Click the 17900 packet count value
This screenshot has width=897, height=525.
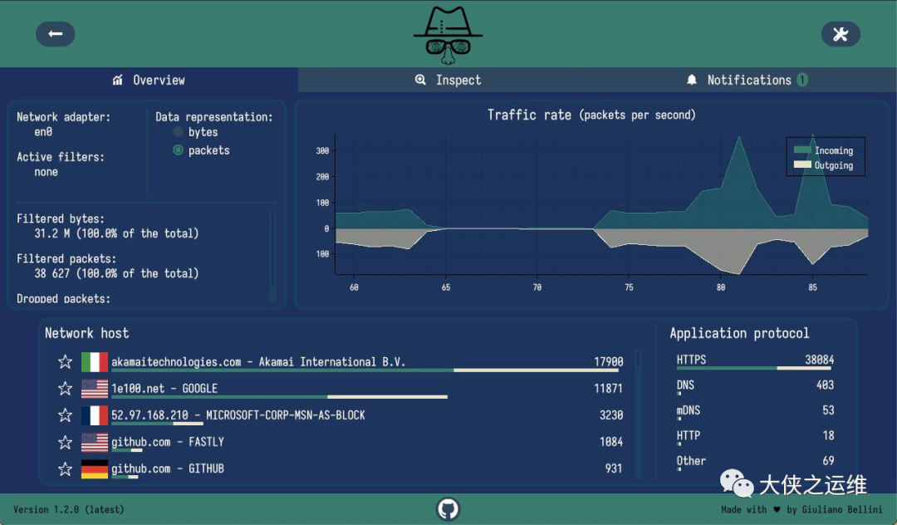608,361
